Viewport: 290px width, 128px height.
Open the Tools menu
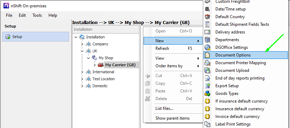[37, 15]
